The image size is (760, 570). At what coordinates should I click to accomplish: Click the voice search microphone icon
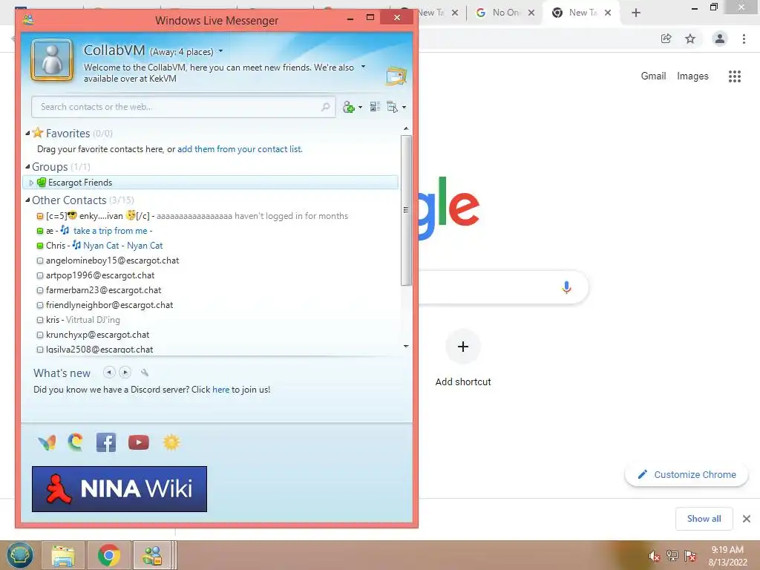click(x=566, y=287)
